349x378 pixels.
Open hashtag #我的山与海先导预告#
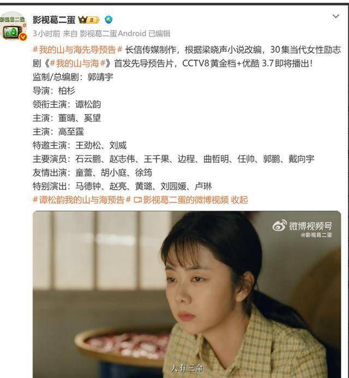tap(77, 50)
